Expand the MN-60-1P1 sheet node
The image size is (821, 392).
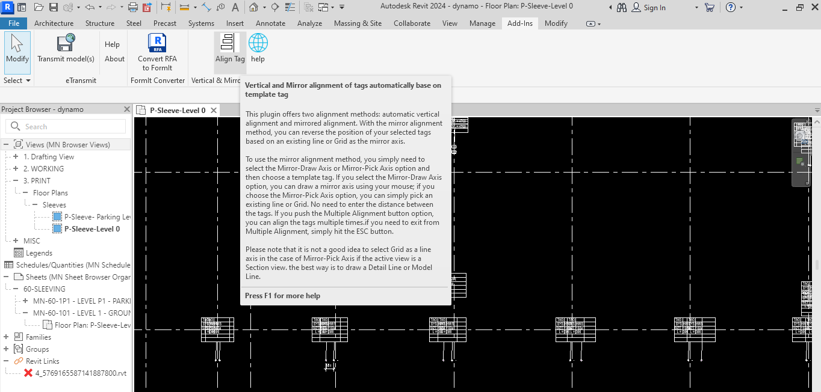pyautogui.click(x=25, y=301)
